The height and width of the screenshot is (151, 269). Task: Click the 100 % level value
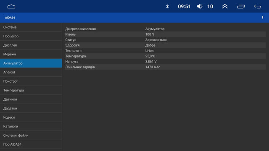click(x=150, y=34)
